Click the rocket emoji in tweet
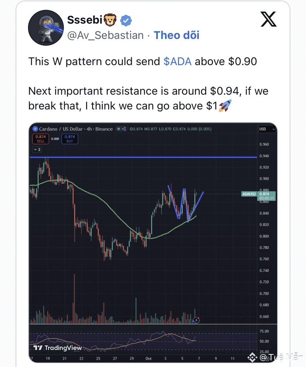 [x=225, y=106]
